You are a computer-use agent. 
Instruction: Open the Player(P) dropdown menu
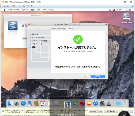[x=6, y=6]
